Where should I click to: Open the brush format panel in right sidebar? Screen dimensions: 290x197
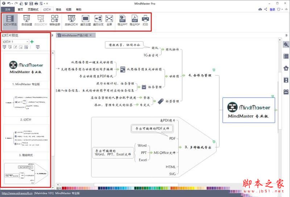pyautogui.click(x=286, y=45)
